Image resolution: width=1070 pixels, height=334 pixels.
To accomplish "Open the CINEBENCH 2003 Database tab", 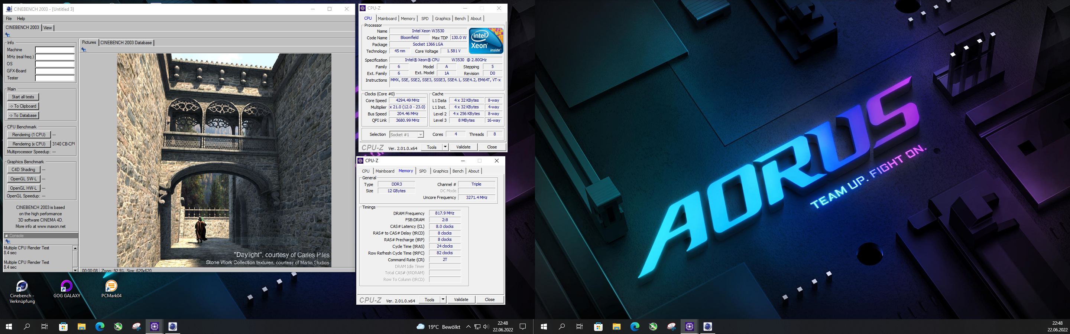I will click(126, 43).
